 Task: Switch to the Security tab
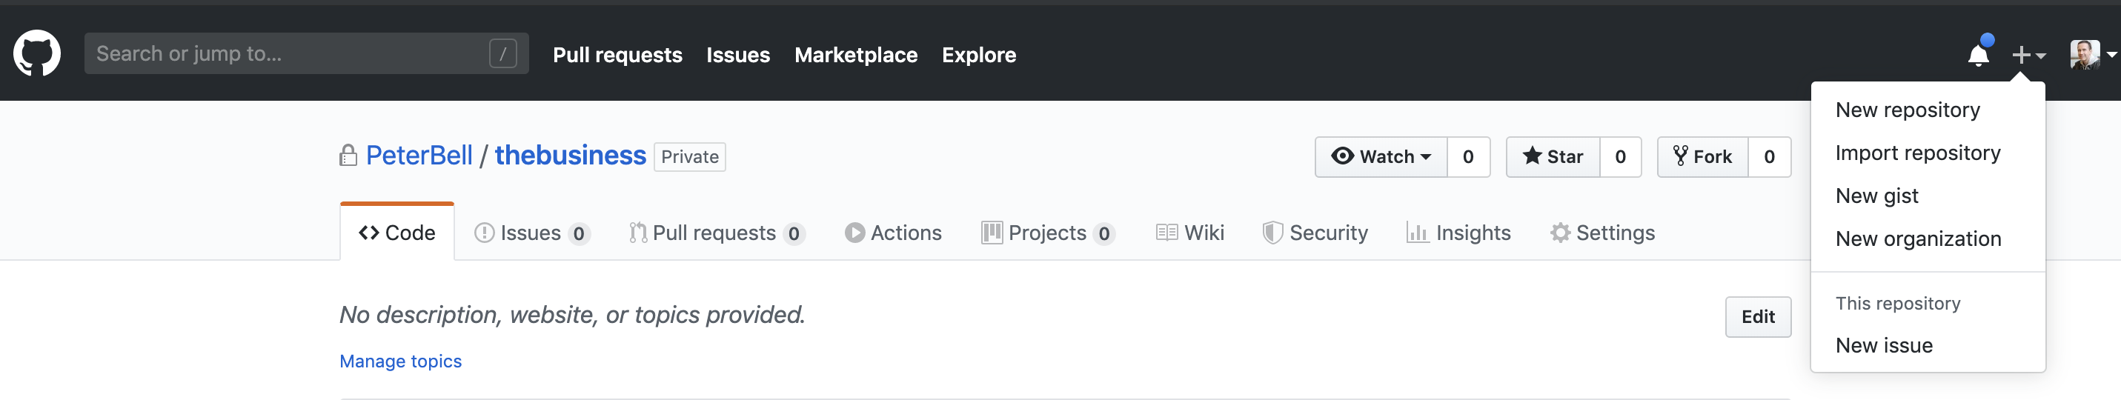pos(1315,233)
